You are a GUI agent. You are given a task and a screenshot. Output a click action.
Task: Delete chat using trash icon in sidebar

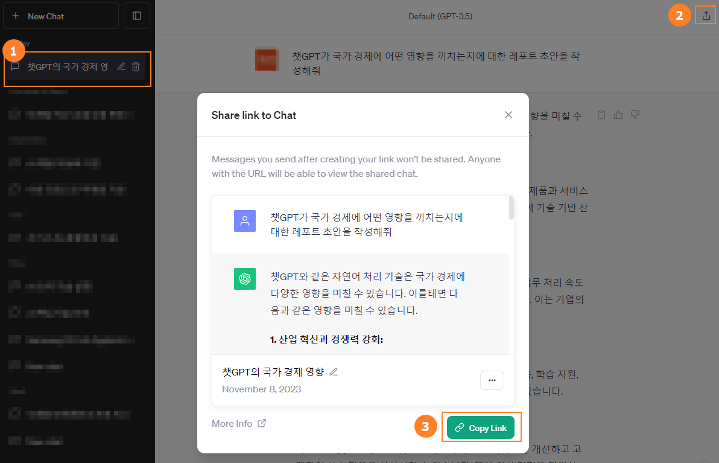(x=136, y=66)
